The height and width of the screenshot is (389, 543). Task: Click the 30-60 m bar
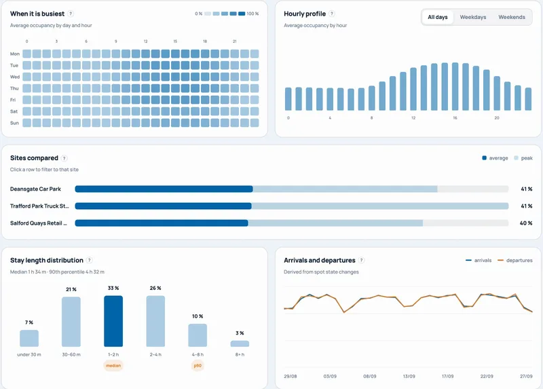click(71, 322)
